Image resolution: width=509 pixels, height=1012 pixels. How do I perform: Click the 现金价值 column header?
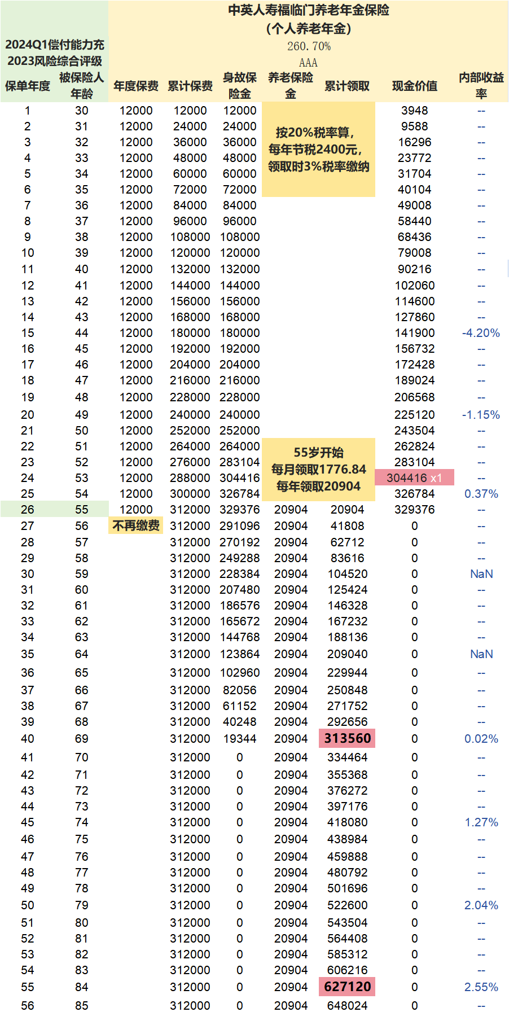(415, 86)
